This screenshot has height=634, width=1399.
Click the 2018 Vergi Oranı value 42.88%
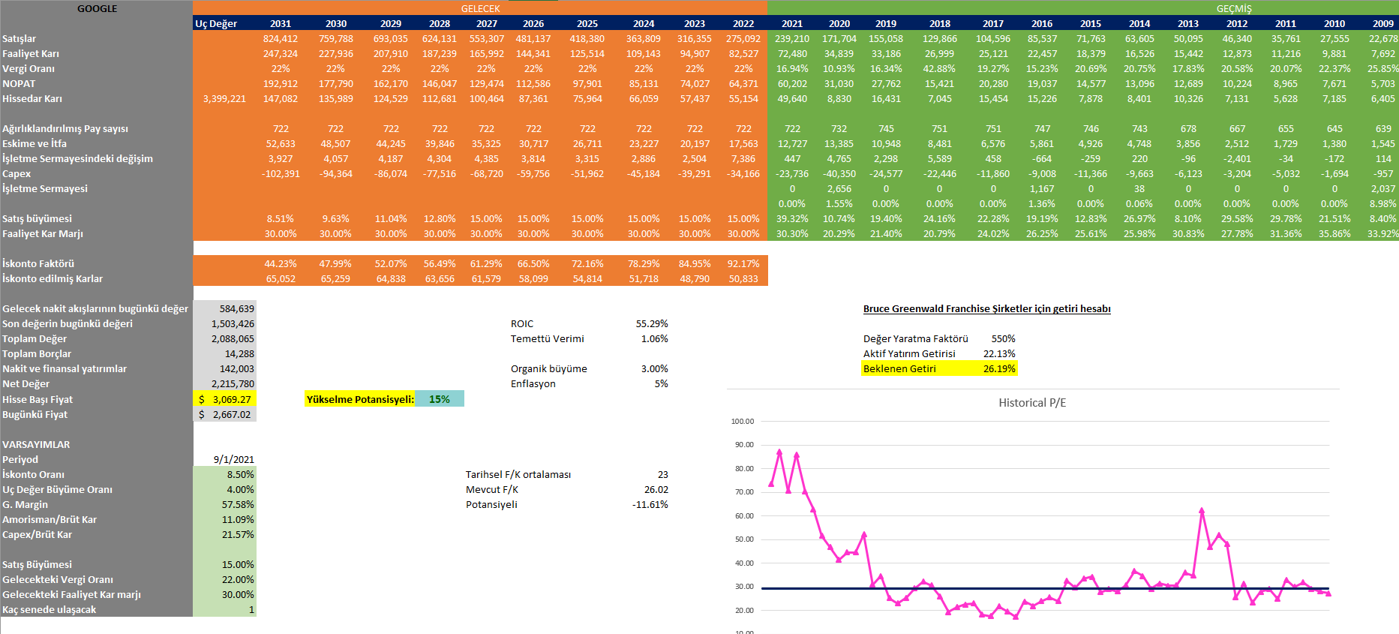939,68
